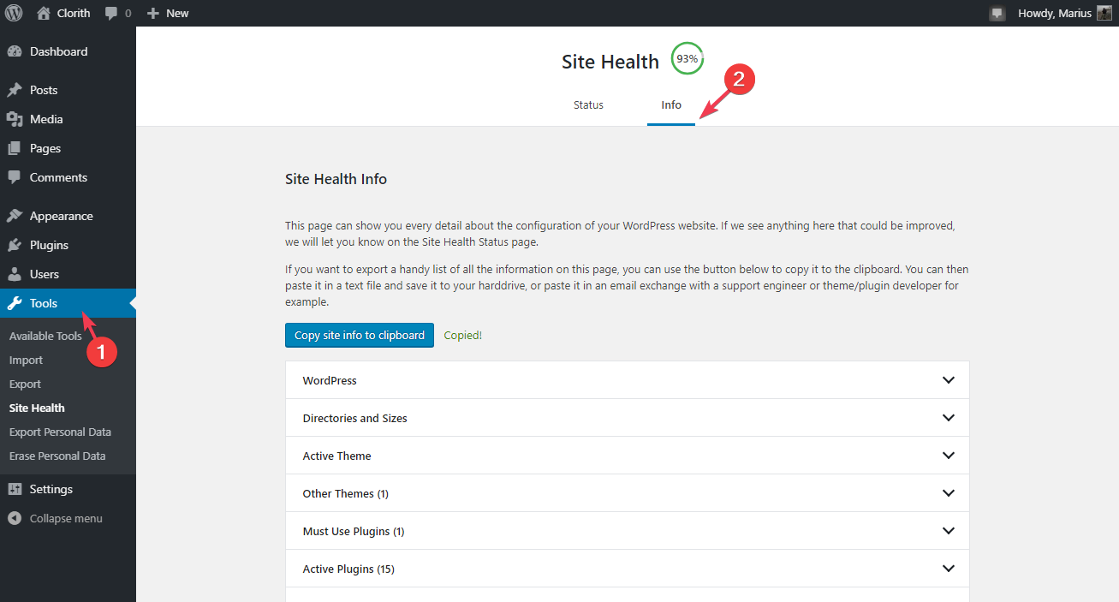
Task: Open the Settings menu
Action: (x=68, y=489)
